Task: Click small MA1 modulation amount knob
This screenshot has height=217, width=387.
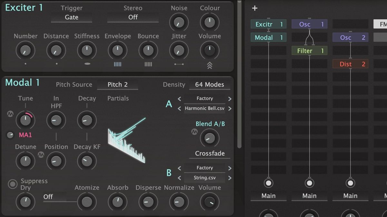Action: (10, 135)
